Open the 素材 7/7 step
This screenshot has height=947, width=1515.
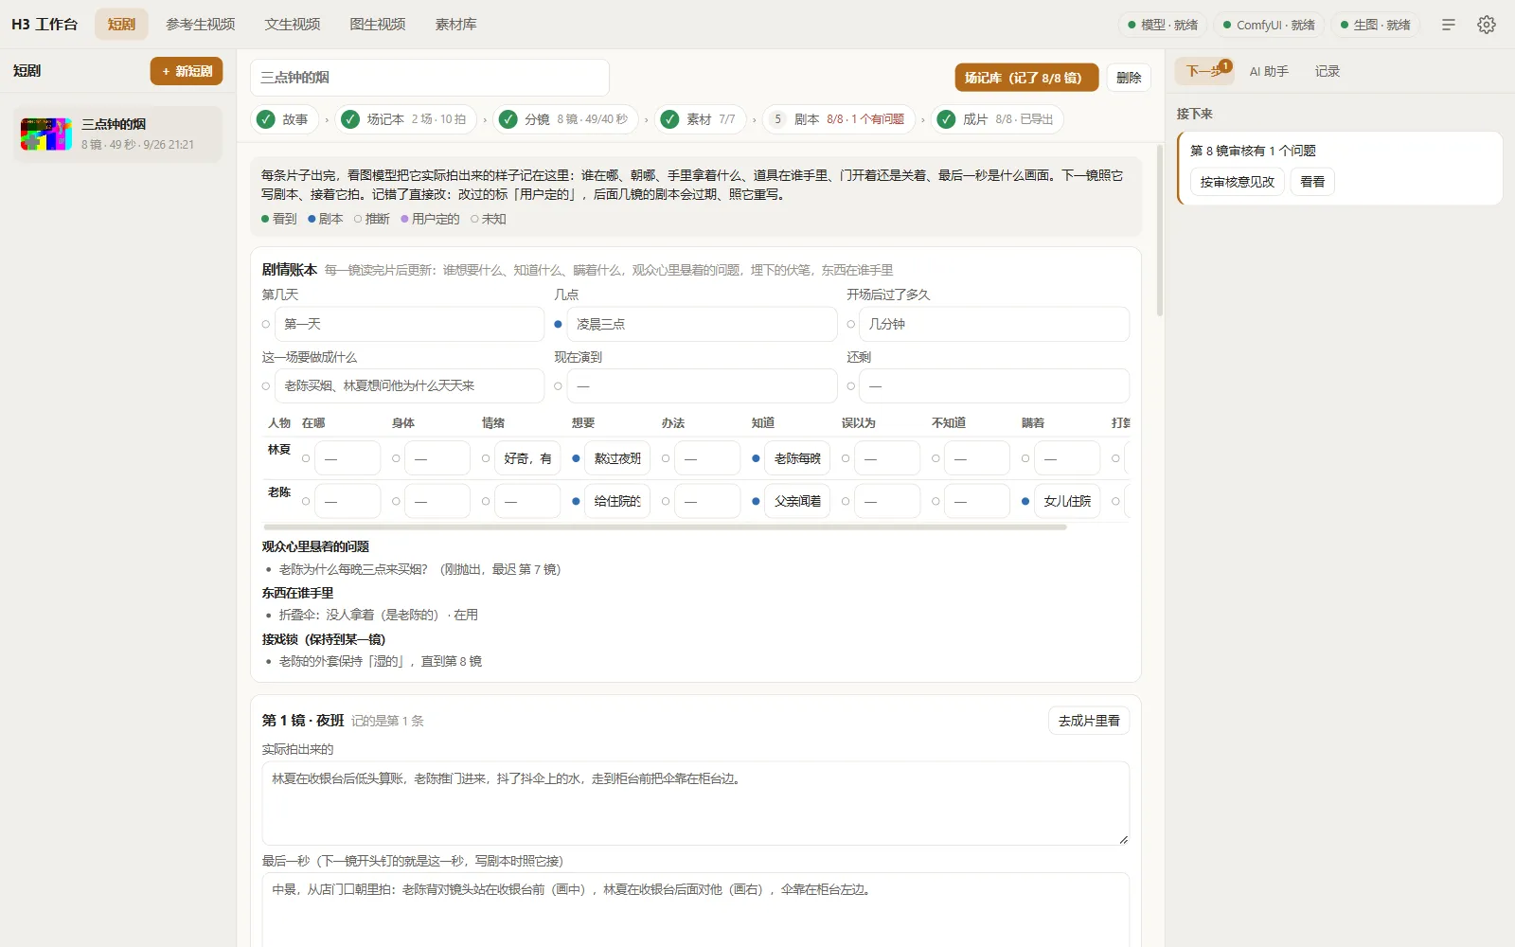click(x=700, y=119)
